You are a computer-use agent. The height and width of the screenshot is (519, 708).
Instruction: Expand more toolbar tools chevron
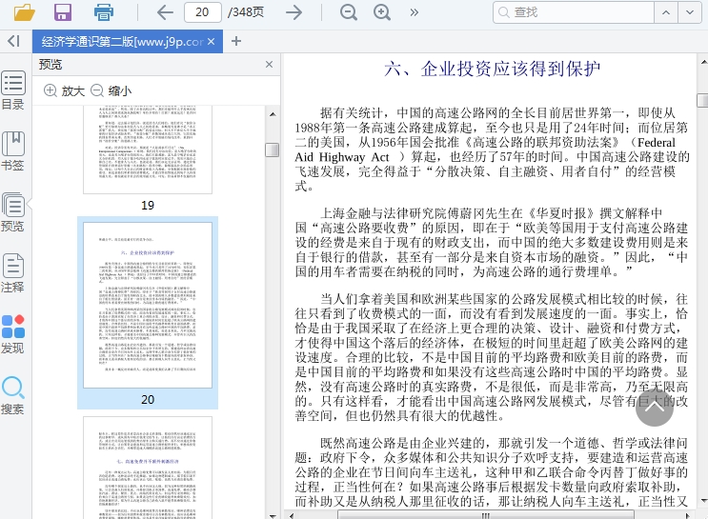[414, 12]
